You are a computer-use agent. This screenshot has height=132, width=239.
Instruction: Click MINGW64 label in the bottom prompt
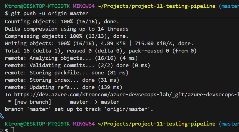click(x=84, y=124)
